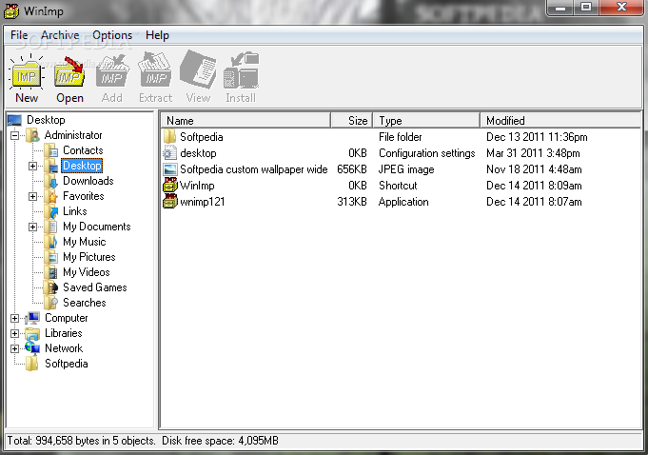648x455 pixels.
Task: Click the Softpedia folder icon in file list
Action: (x=170, y=137)
